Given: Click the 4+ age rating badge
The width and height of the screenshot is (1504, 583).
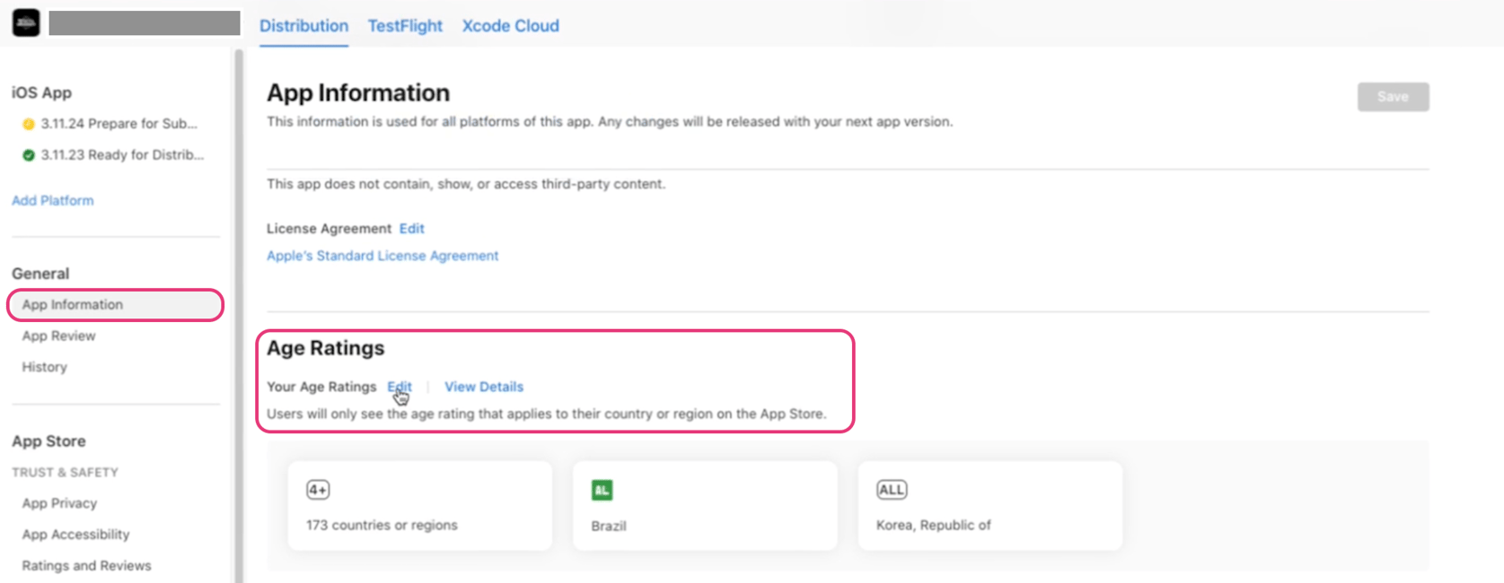Looking at the screenshot, I should pyautogui.click(x=318, y=490).
